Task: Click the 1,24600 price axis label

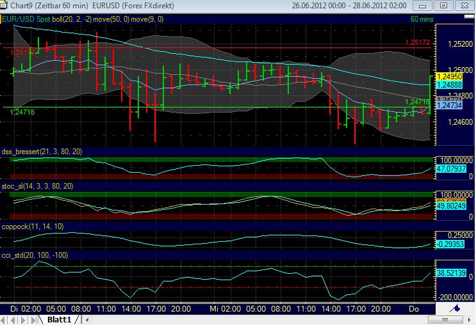Action: [460, 122]
